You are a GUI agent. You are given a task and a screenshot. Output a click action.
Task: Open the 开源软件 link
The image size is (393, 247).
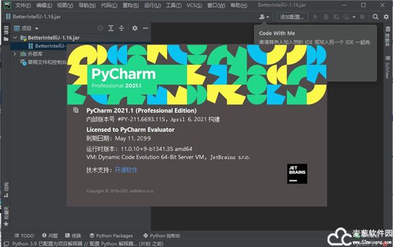point(126,171)
